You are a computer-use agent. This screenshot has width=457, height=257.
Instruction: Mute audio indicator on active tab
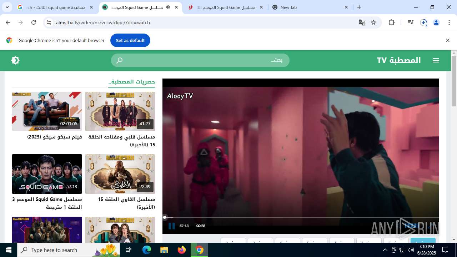[168, 7]
